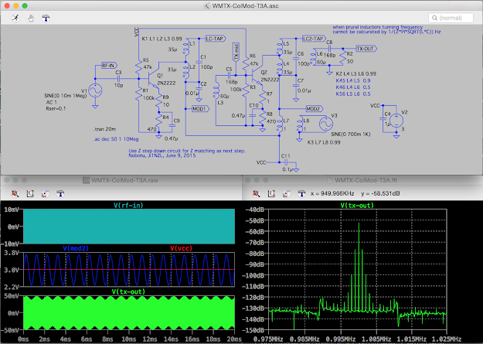483x344 pixels.
Task: Click the V(mod2) trace label
Action: click(76, 248)
